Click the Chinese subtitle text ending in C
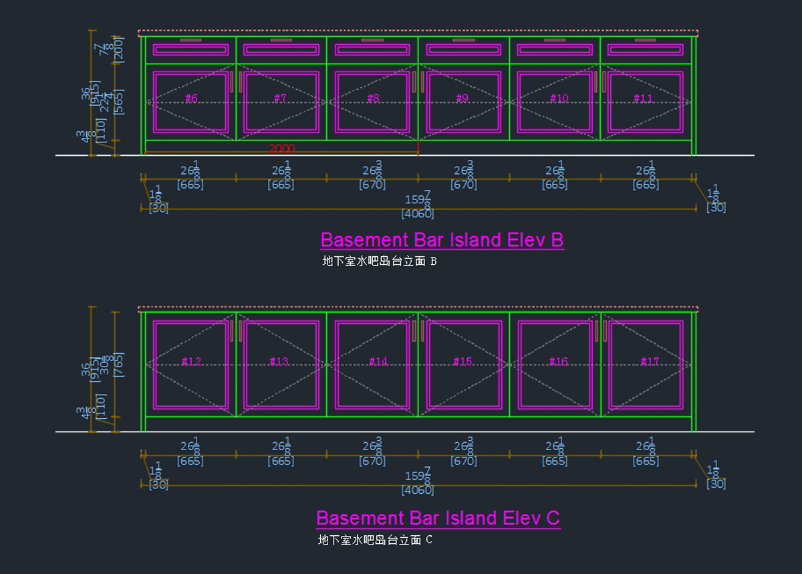 coord(375,540)
